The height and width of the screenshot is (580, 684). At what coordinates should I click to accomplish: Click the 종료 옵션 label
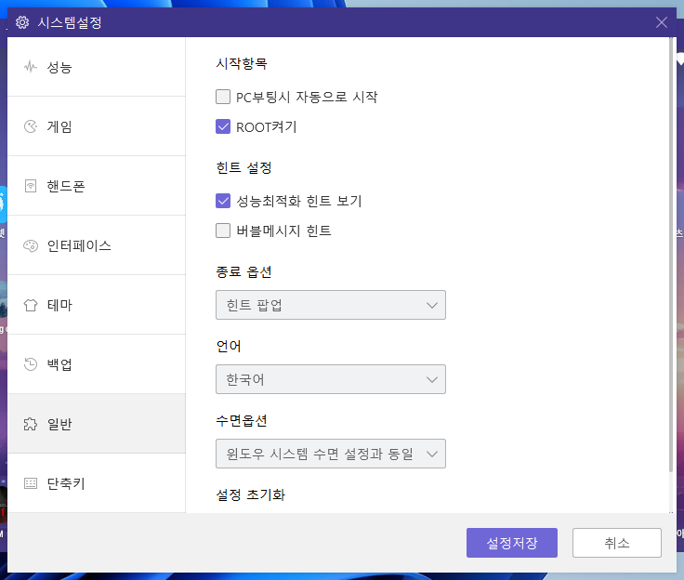243,272
